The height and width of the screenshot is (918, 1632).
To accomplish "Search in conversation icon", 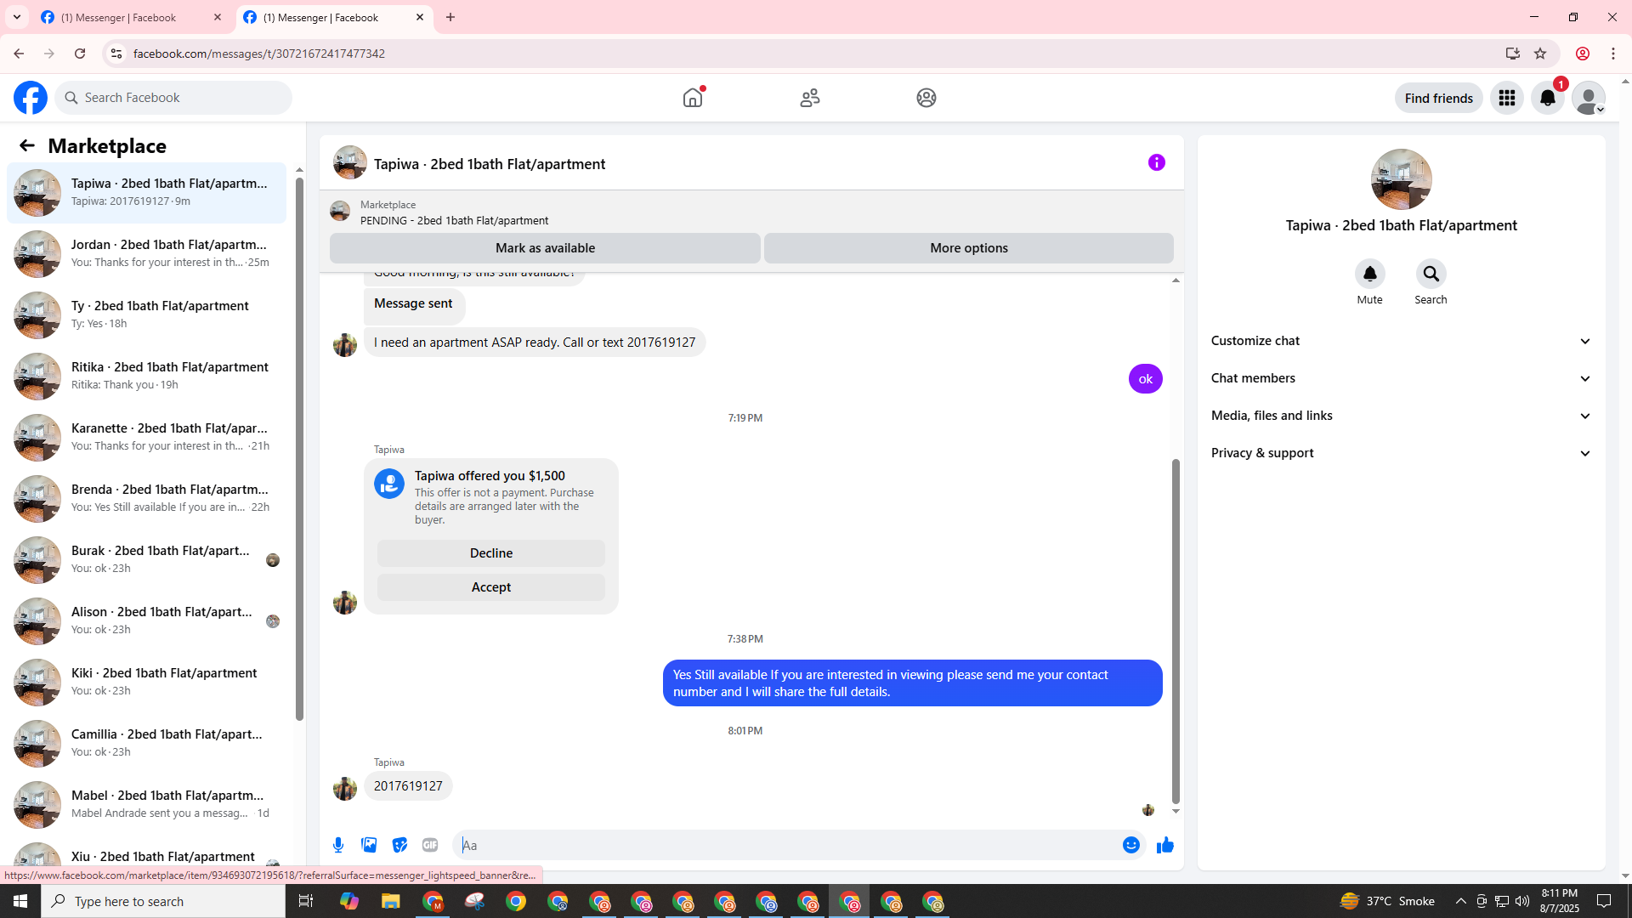I will [x=1431, y=274].
